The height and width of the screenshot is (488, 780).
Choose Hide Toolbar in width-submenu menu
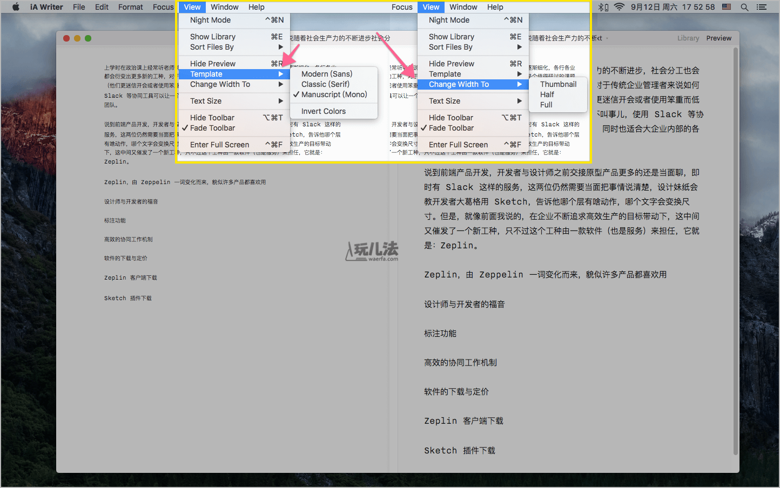click(472, 118)
